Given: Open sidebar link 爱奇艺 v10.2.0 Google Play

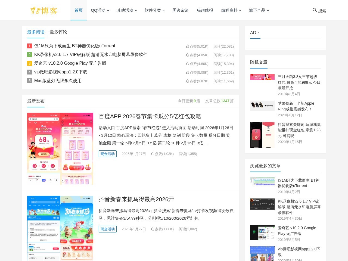Looking at the screenshot, I should [x=297, y=231].
